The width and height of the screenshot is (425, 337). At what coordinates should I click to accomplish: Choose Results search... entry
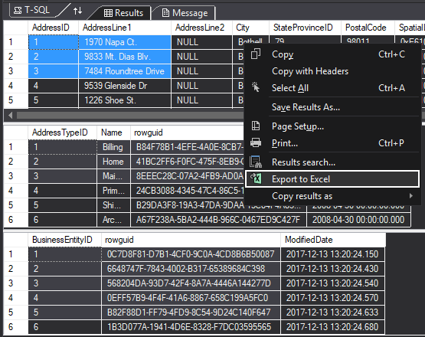click(x=332, y=162)
